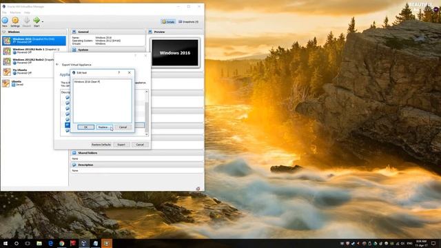Click the Description section speech bubble icon
441x248 pixels.
(74, 165)
